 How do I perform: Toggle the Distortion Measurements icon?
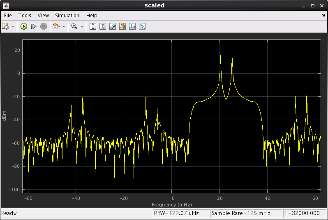(142, 26)
